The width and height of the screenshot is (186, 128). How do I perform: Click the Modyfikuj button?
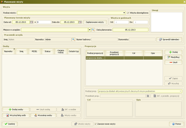point(173,57)
